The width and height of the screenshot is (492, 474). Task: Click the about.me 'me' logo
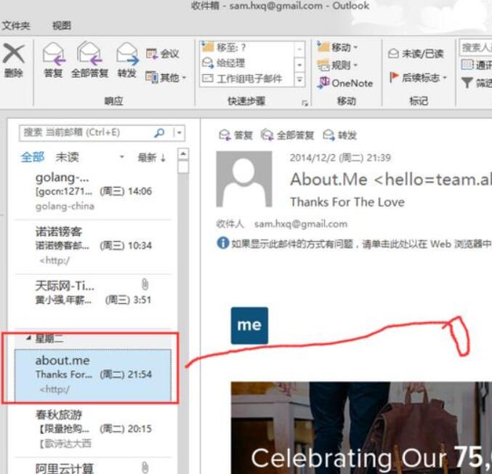[249, 326]
